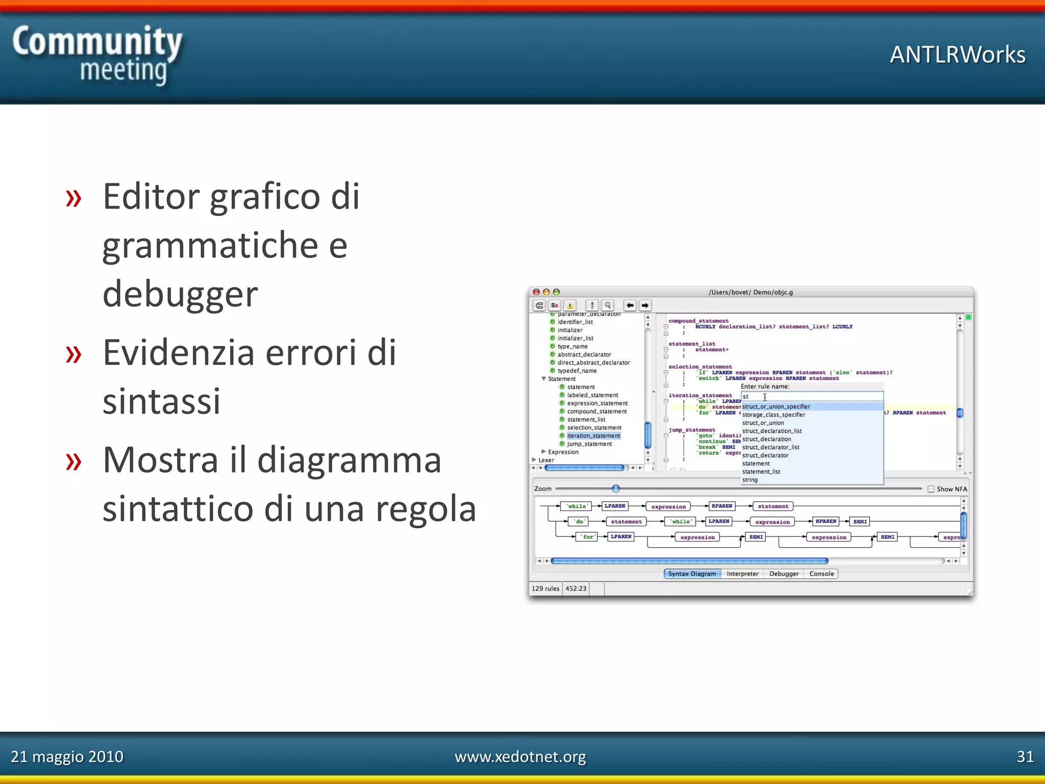Viewport: 1045px width, 784px height.
Task: Click the green P icon beside initializer_list
Action: tap(552, 338)
